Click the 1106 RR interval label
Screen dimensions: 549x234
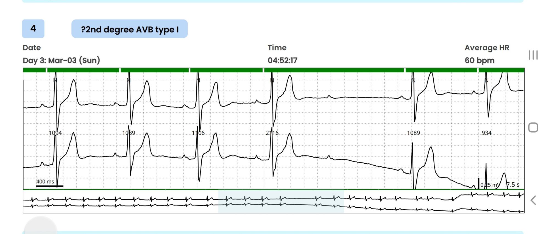click(198, 133)
